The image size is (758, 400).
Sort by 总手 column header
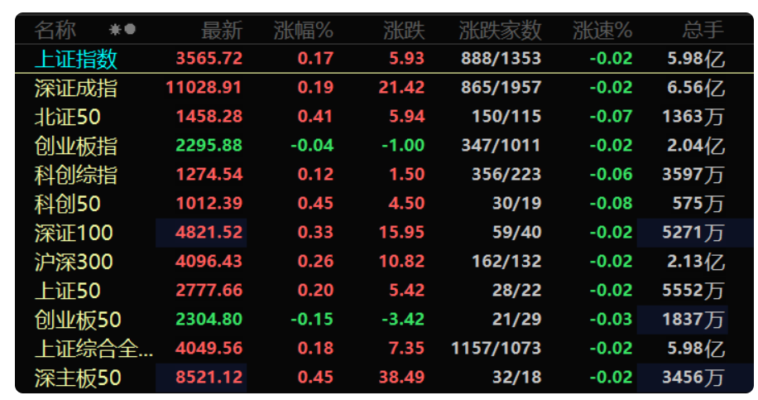click(703, 30)
